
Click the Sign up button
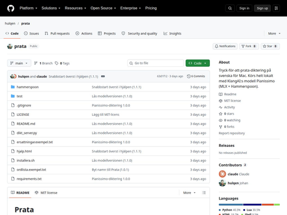[x=262, y=8]
